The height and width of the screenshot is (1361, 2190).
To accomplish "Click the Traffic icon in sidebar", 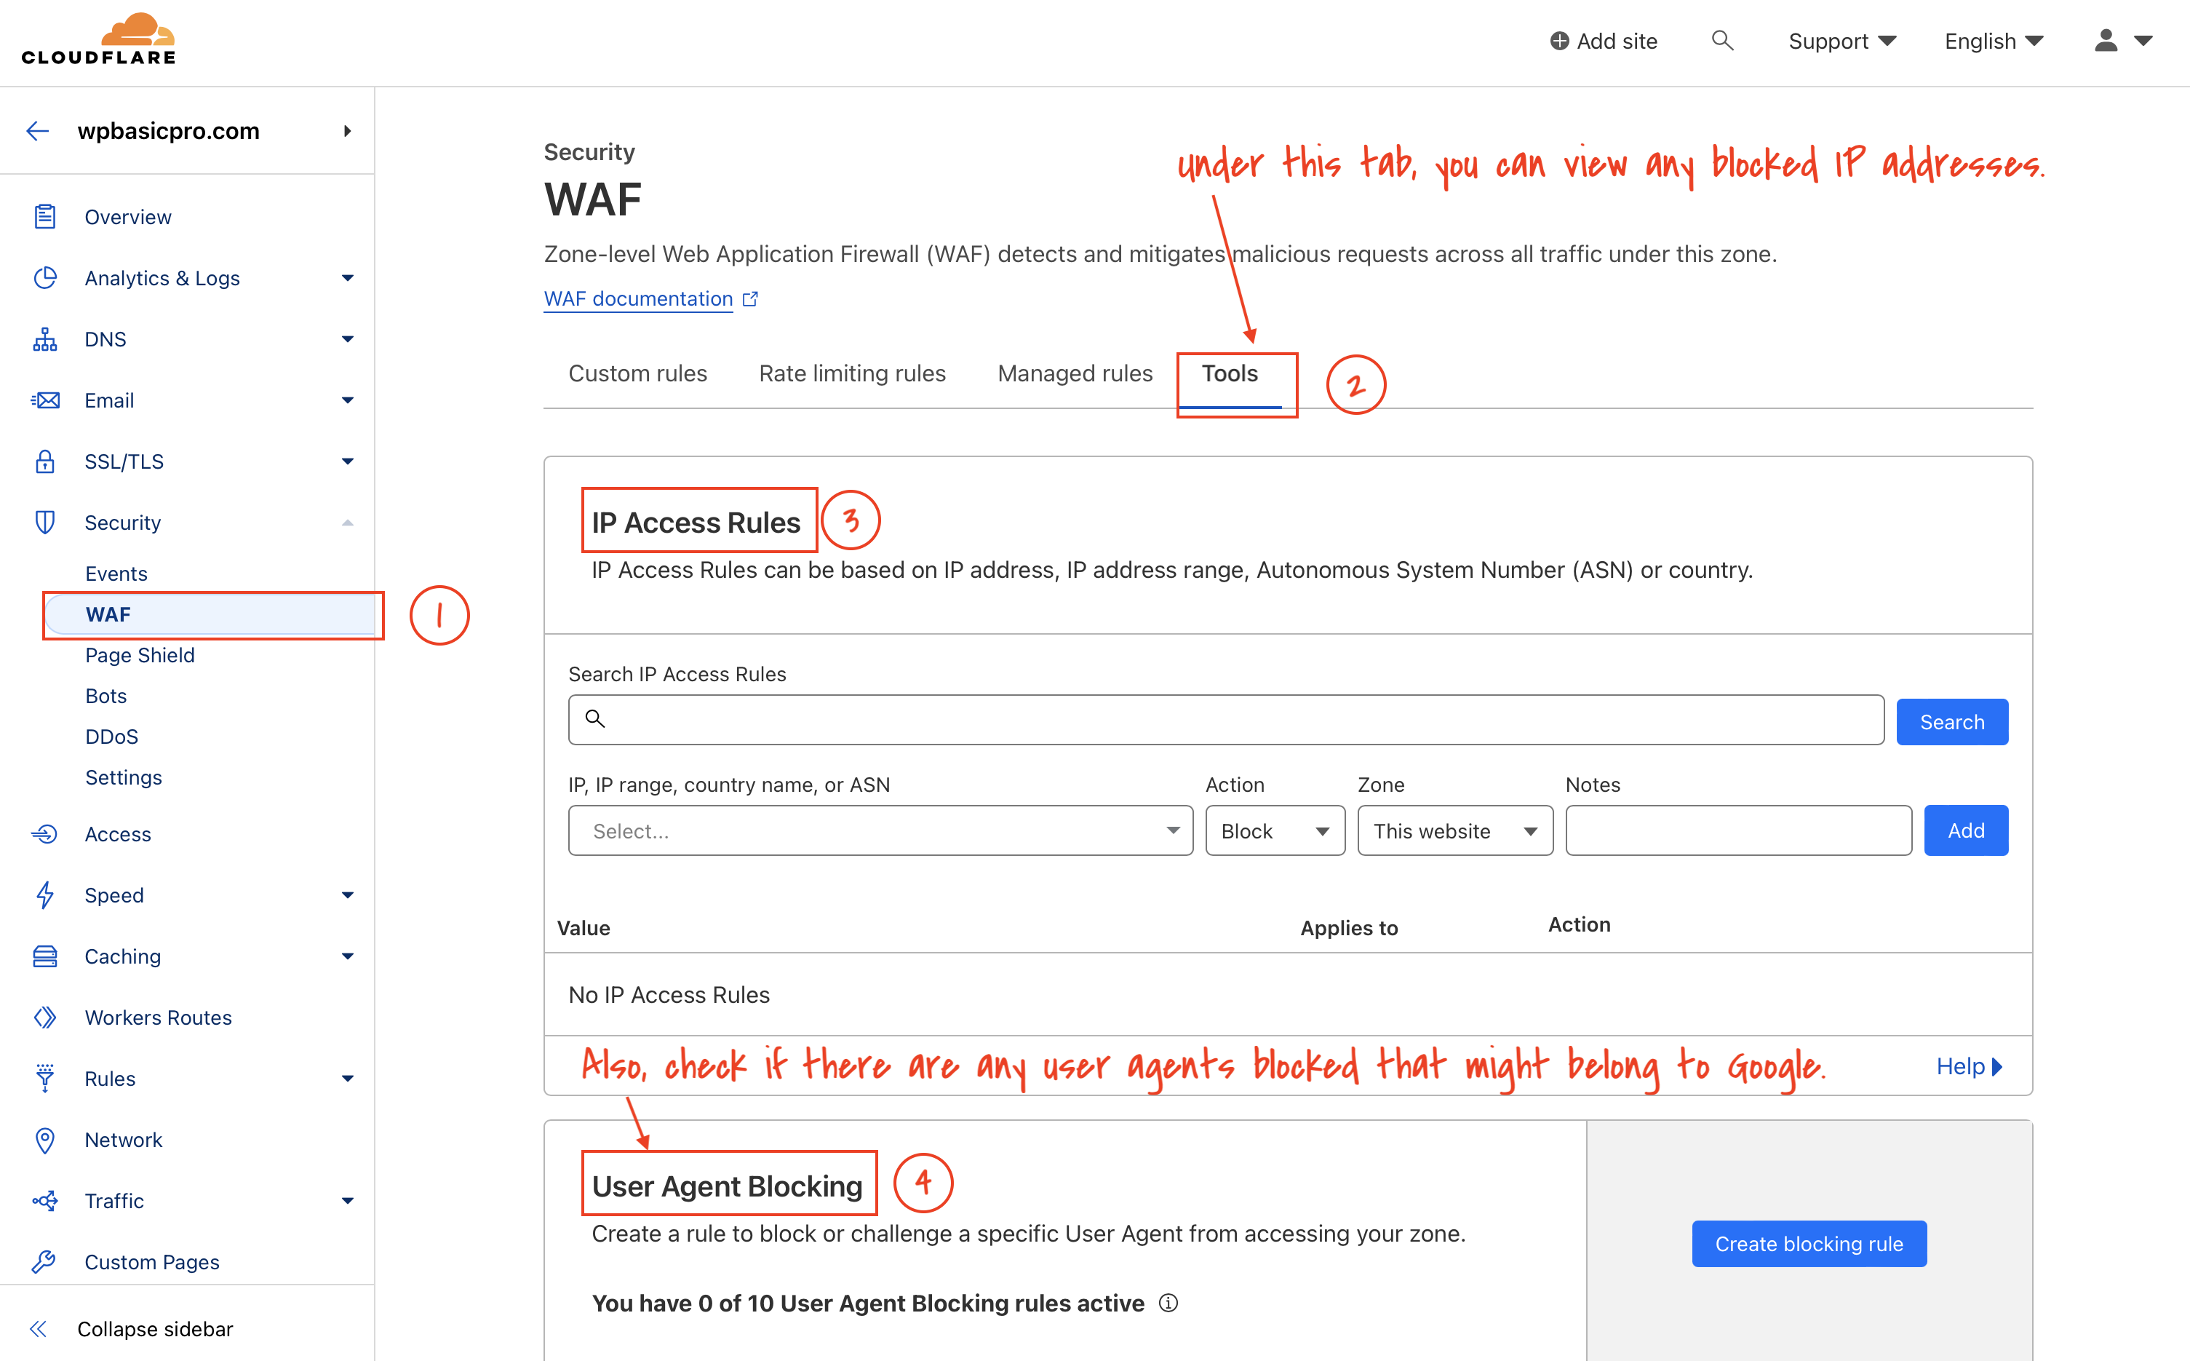I will [x=44, y=1198].
